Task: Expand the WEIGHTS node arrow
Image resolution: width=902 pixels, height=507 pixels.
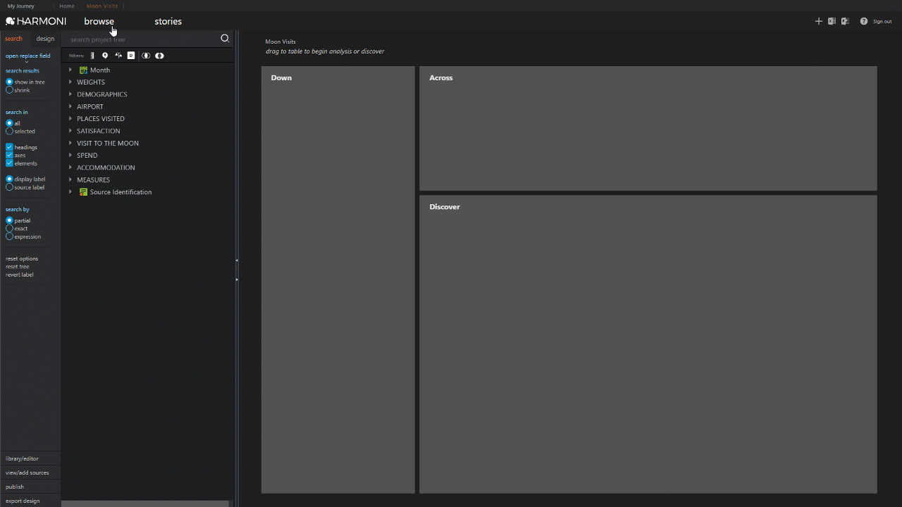Action: 70,82
